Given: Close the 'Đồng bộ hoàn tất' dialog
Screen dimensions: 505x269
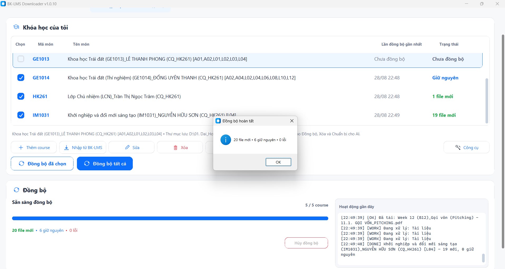Looking at the screenshot, I should click(292, 121).
